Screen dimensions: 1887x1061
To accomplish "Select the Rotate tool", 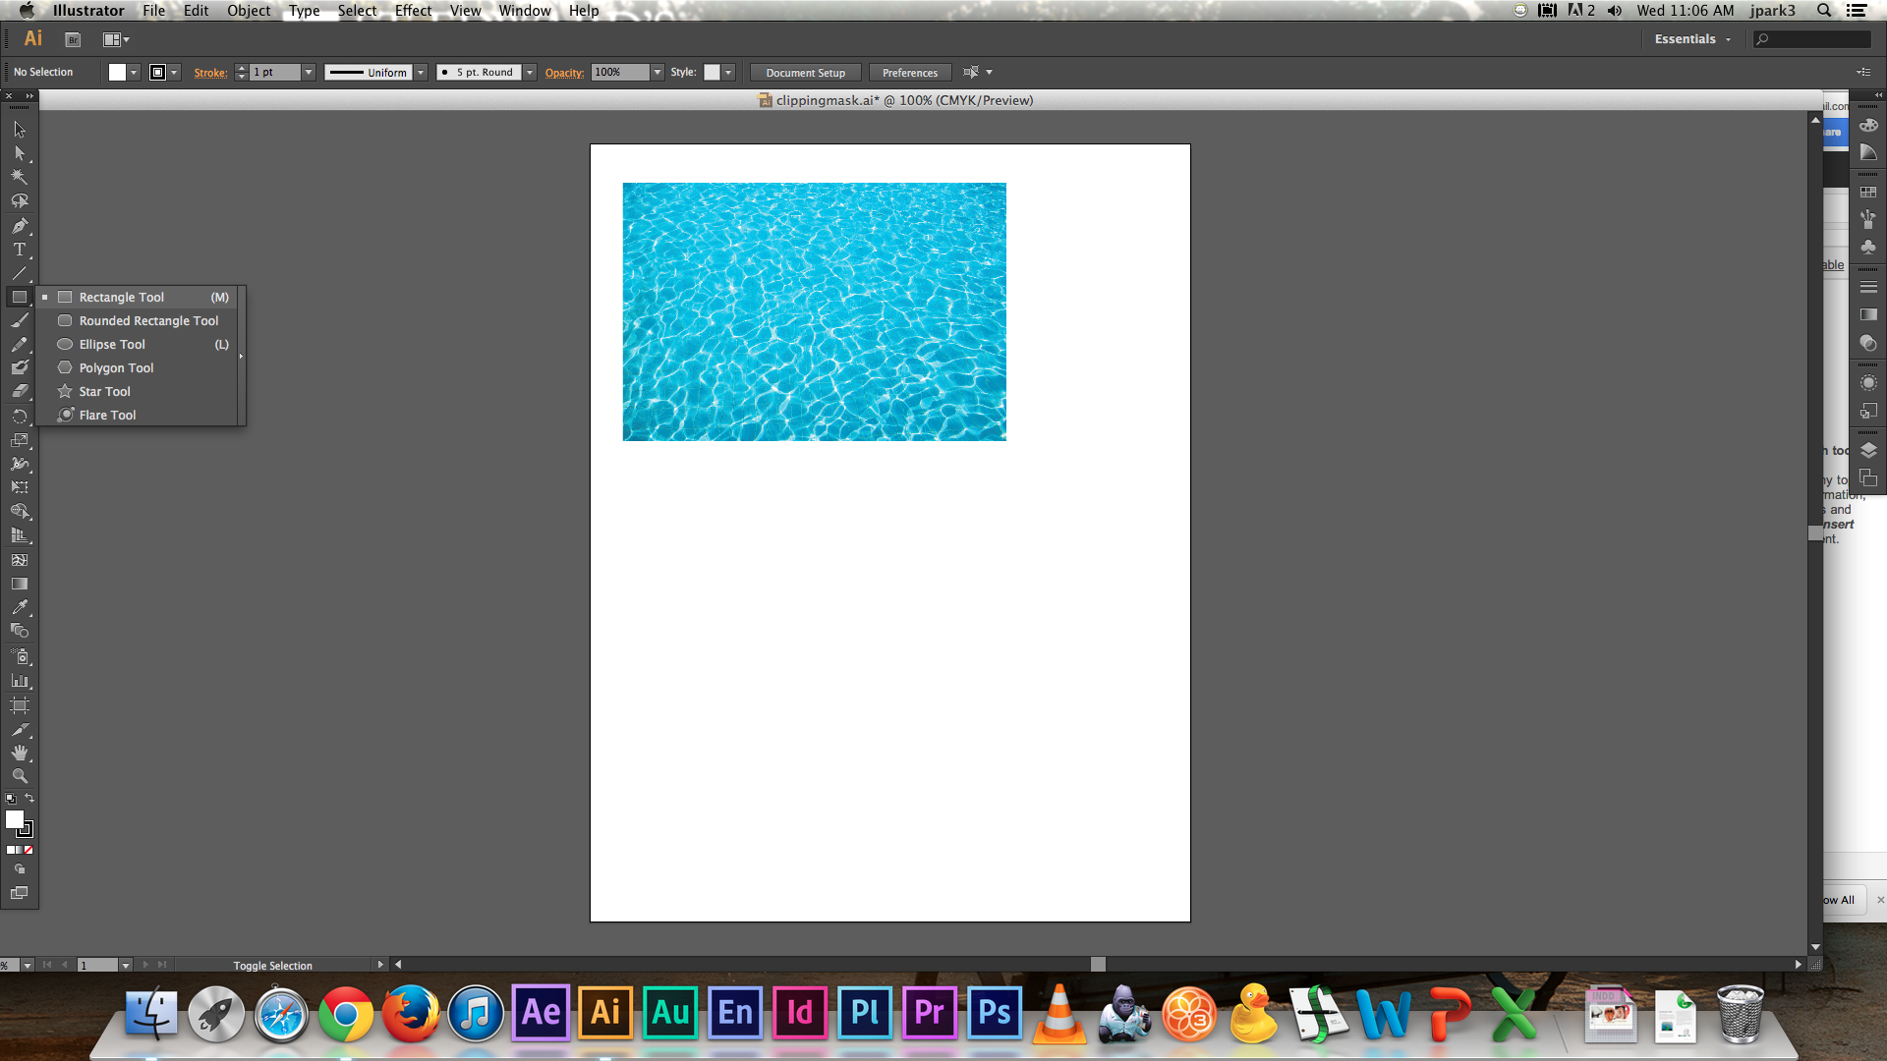I will [x=19, y=416].
